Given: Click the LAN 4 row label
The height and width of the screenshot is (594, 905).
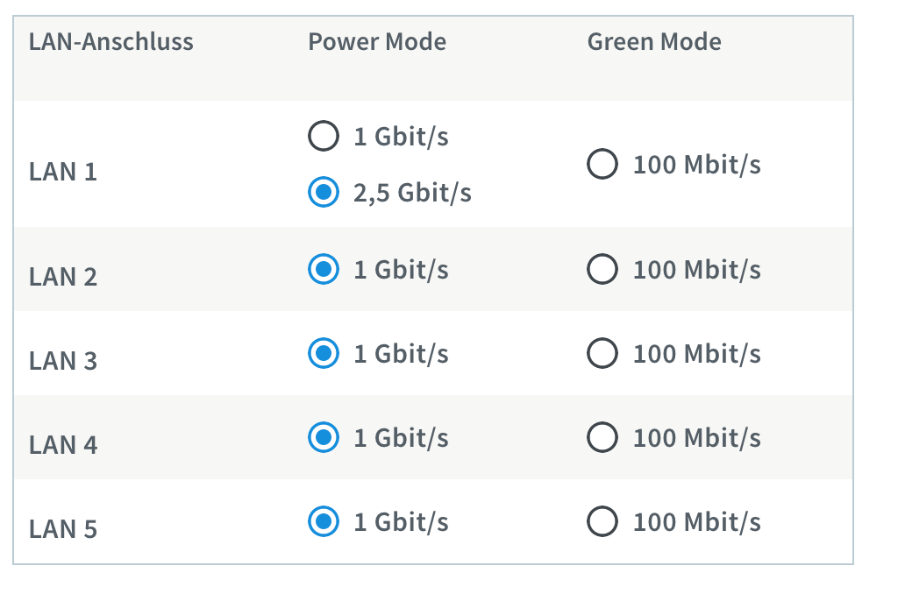Looking at the screenshot, I should (x=63, y=445).
